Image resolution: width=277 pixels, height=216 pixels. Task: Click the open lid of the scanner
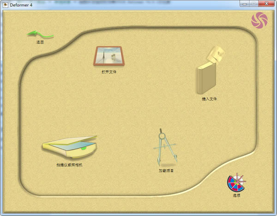pyautogui.click(x=69, y=140)
